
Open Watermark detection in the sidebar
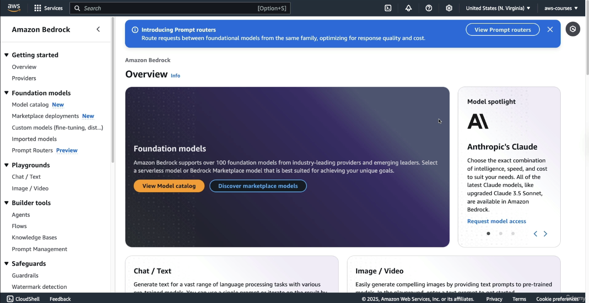coord(39,287)
